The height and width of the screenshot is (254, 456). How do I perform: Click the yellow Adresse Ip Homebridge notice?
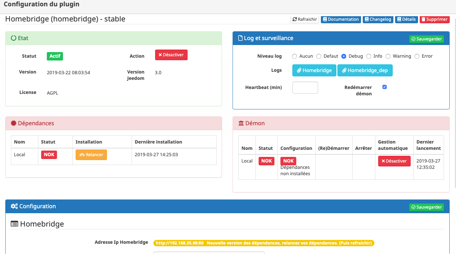[264, 243]
